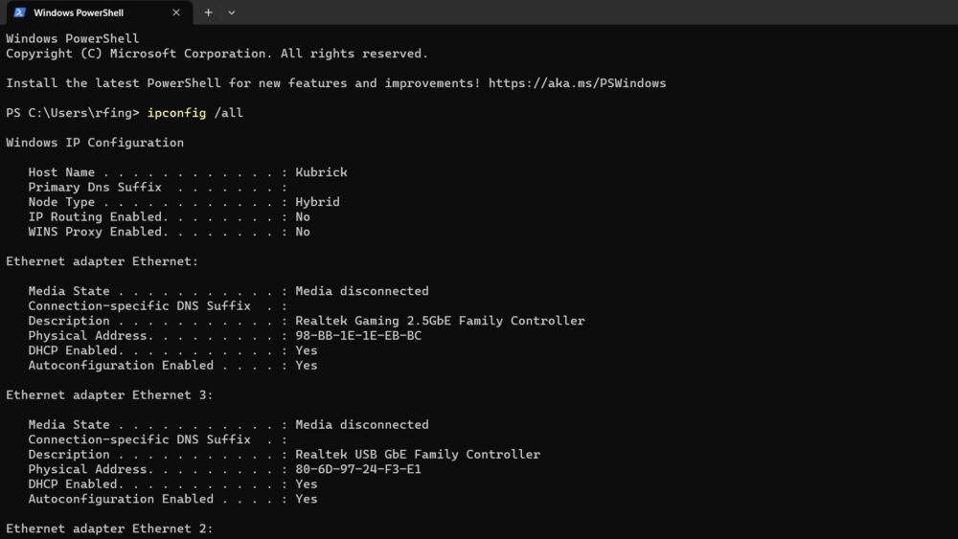Click the /all argument in the prompt

(x=228, y=113)
